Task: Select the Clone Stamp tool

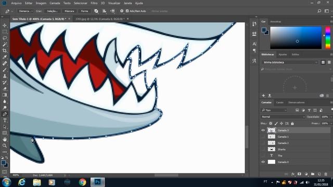Action: 5,76
